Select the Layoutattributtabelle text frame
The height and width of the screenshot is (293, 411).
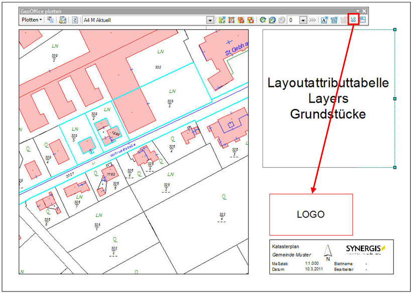tap(328, 99)
